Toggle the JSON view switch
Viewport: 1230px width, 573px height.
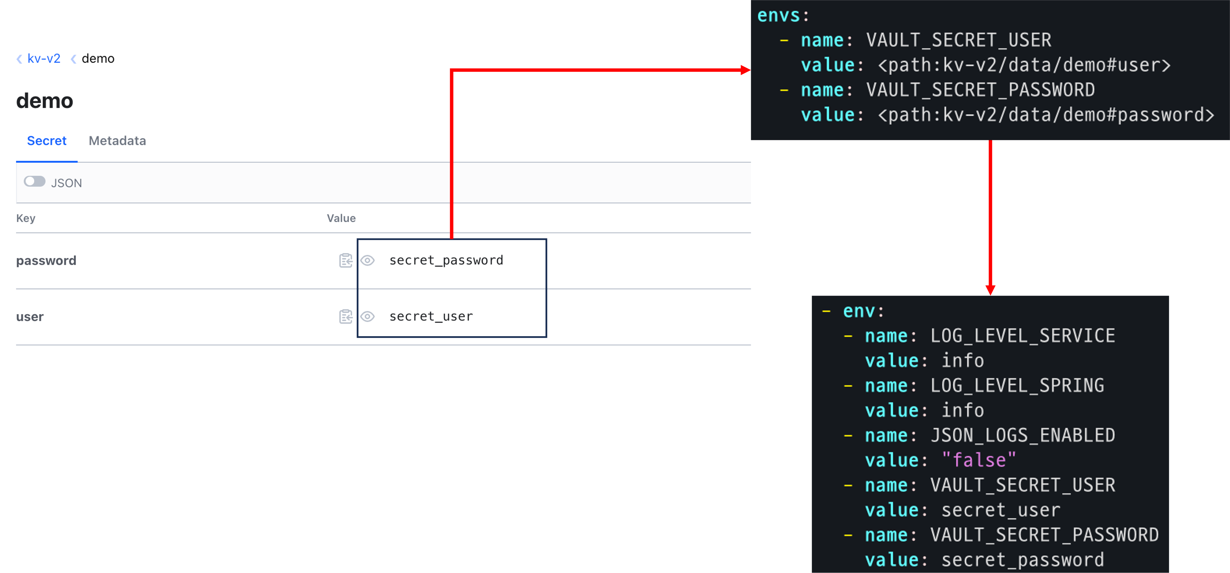pyautogui.click(x=34, y=182)
